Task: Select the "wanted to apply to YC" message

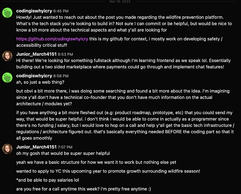Action: (108, 171)
